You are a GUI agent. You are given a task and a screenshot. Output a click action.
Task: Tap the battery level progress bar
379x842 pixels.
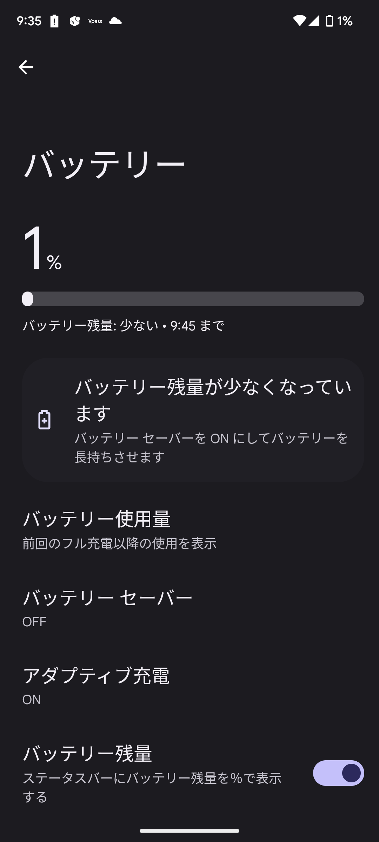pyautogui.click(x=193, y=299)
